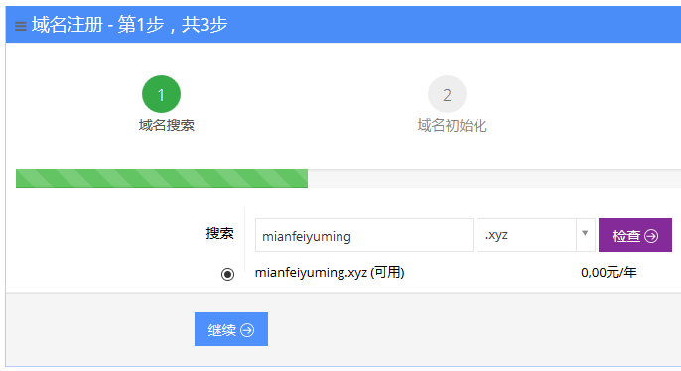Click the green striped progress bar
The height and width of the screenshot is (371, 681).
162,179
